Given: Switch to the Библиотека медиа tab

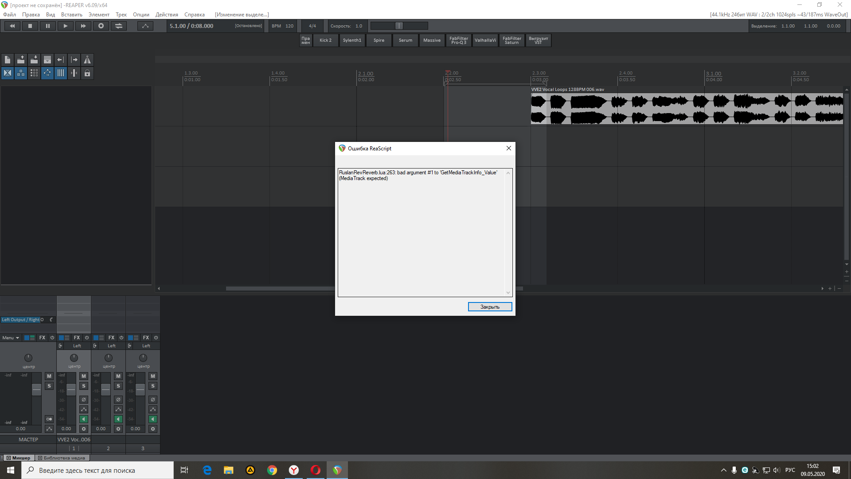Looking at the screenshot, I should click(62, 458).
